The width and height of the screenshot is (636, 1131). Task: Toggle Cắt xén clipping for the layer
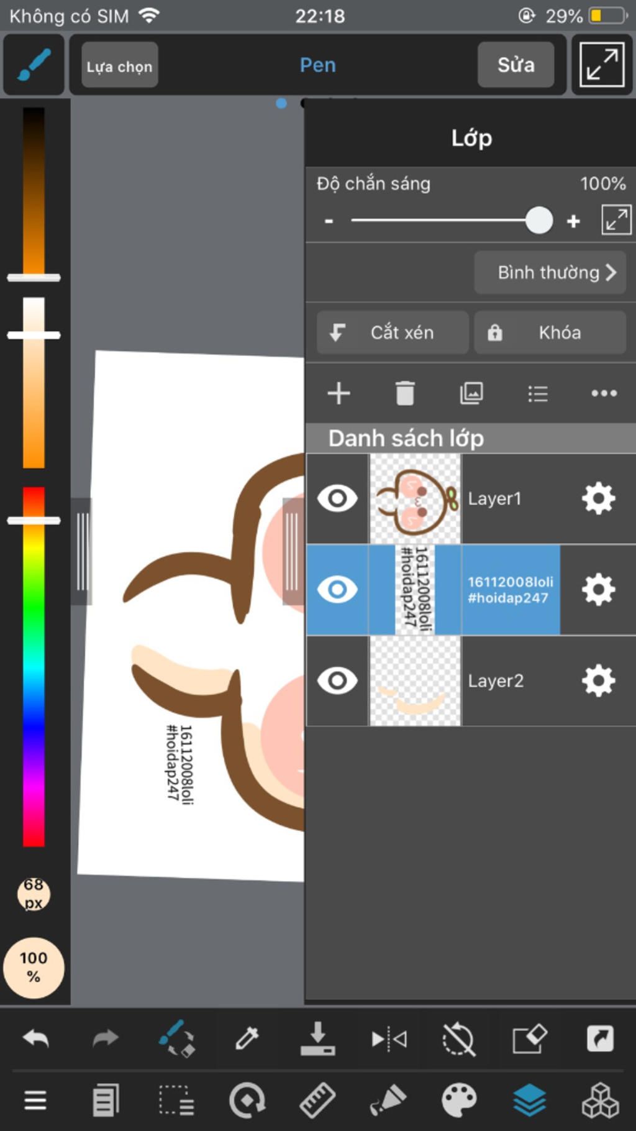pos(393,332)
